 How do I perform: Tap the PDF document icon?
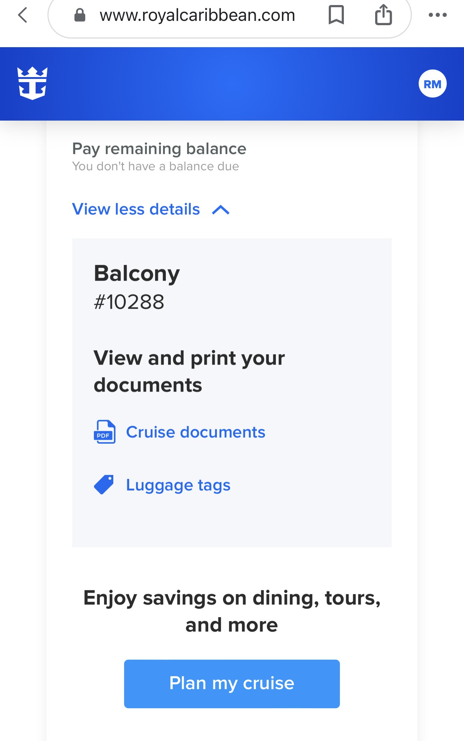pos(105,432)
